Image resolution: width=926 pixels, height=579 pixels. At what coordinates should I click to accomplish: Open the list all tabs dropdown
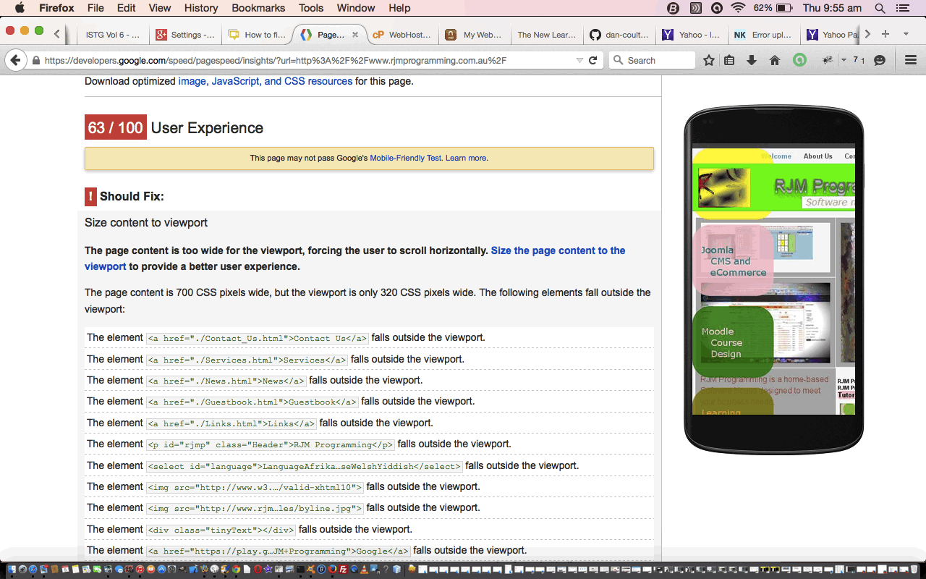pyautogui.click(x=906, y=34)
